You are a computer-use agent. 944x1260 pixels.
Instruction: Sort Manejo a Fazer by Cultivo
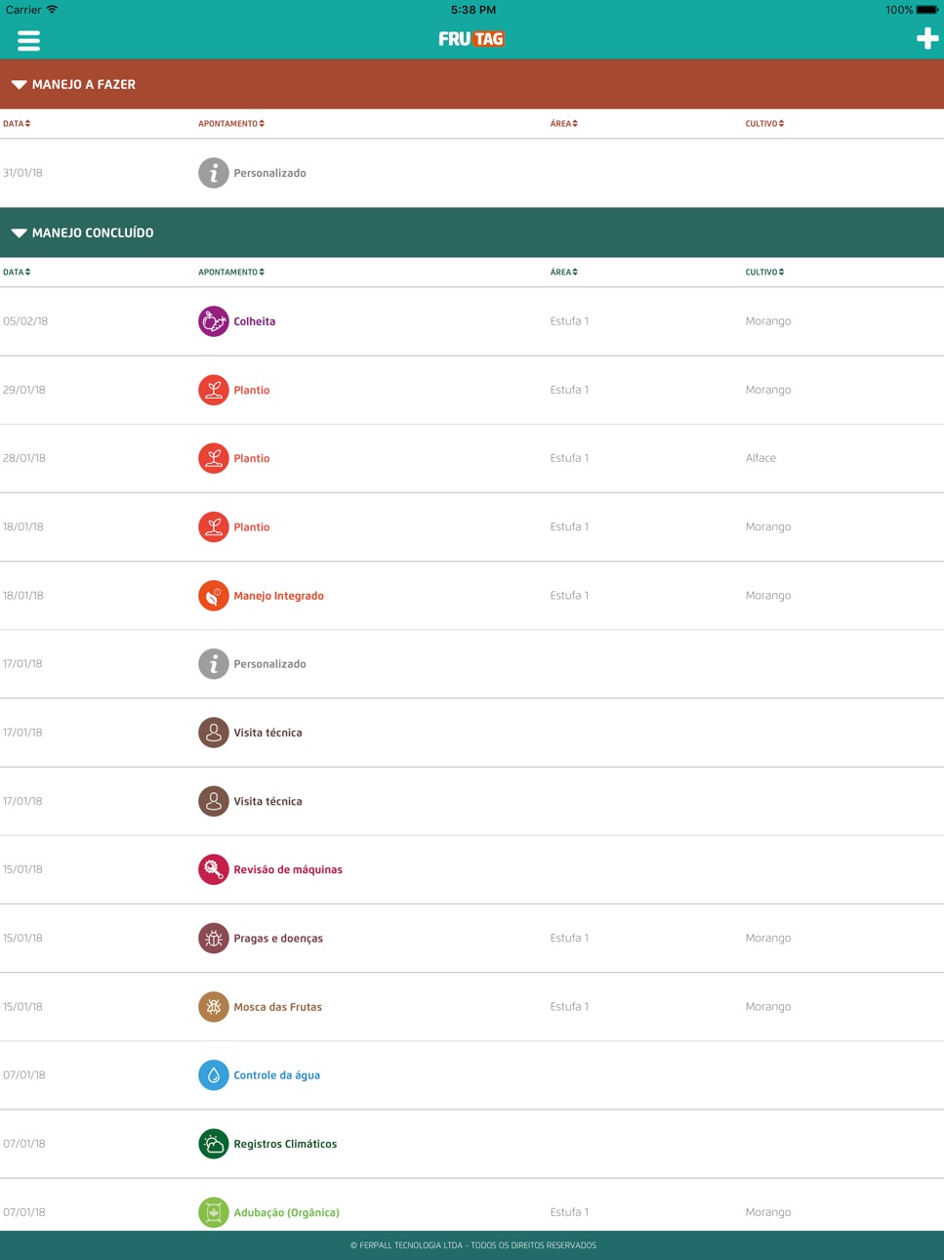pos(765,124)
